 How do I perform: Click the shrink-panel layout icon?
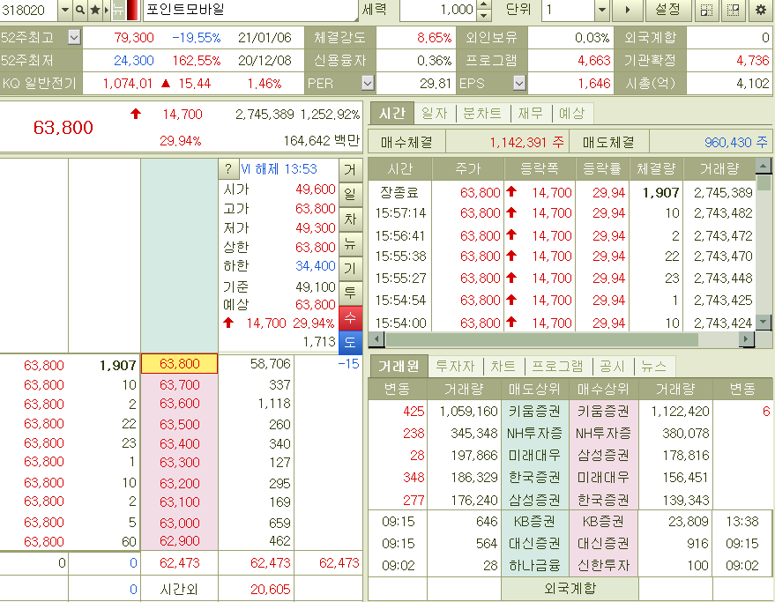(706, 10)
